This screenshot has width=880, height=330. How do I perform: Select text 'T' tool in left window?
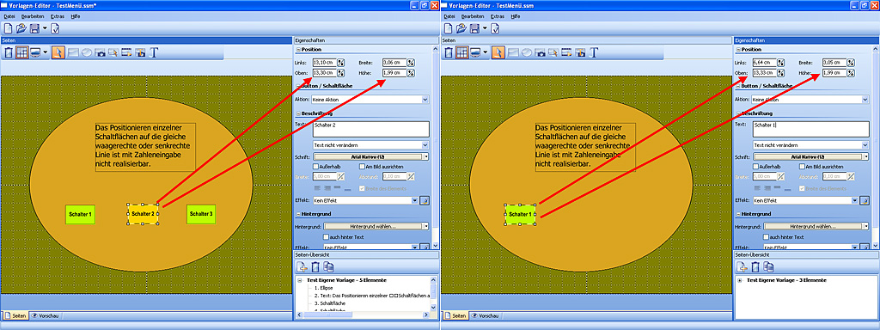click(154, 52)
